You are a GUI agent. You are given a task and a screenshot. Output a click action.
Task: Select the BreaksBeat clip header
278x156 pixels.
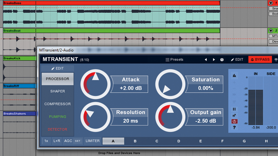tap(112, 31)
